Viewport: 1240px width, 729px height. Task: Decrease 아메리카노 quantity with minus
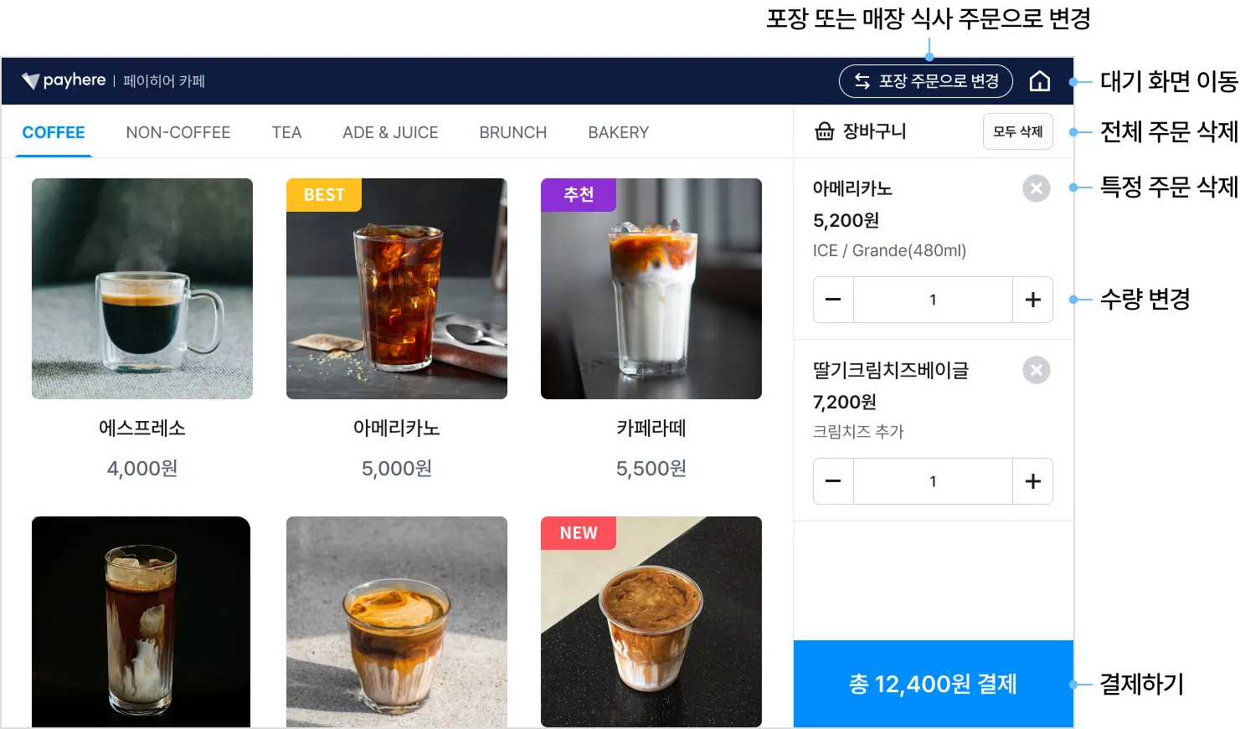click(833, 300)
